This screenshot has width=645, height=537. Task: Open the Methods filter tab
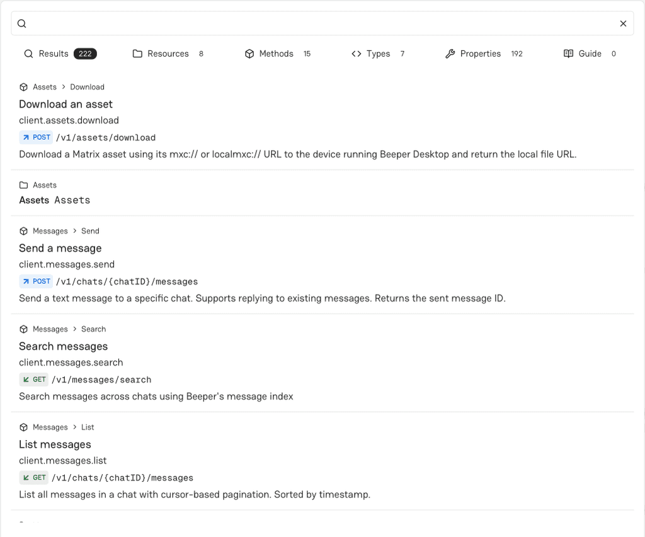point(277,54)
